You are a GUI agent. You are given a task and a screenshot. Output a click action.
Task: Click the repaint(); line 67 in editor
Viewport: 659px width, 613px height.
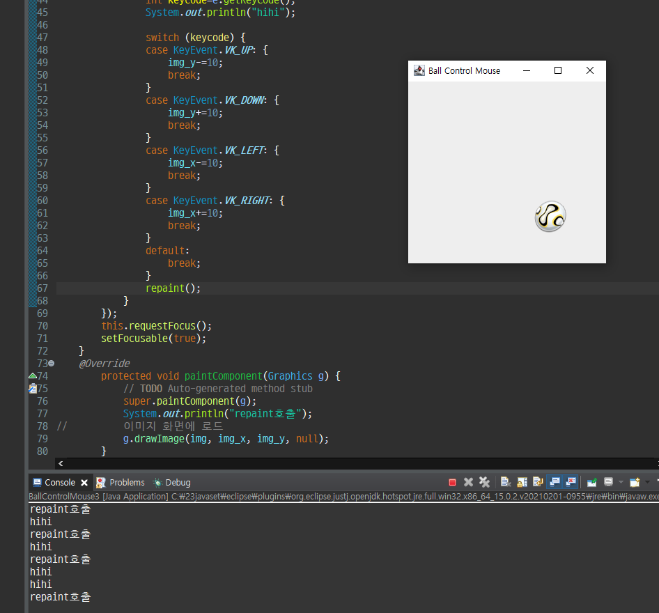173,288
